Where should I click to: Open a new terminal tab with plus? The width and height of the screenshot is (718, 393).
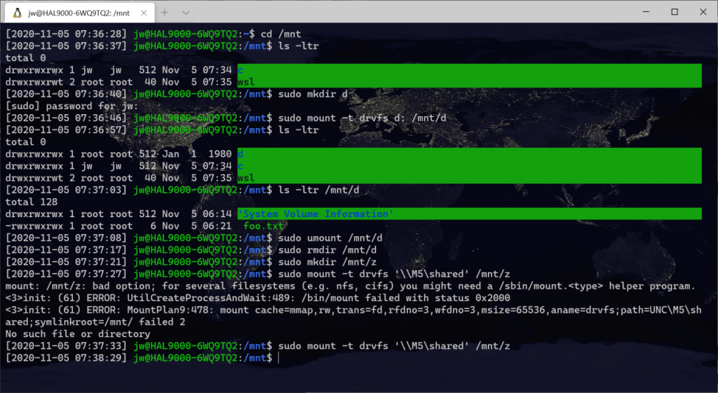[165, 13]
